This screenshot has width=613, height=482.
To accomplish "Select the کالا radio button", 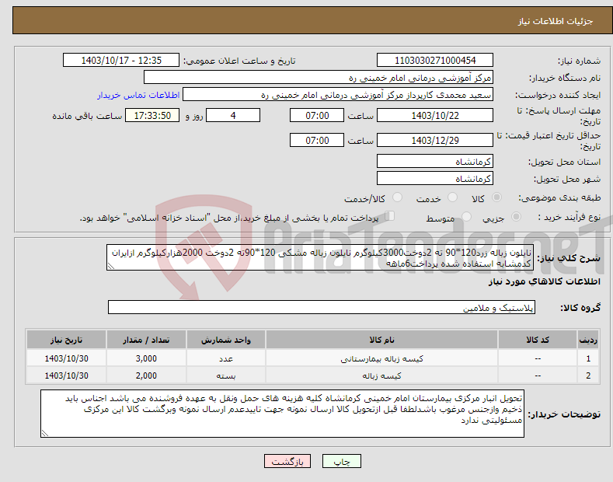I will tap(496, 197).
